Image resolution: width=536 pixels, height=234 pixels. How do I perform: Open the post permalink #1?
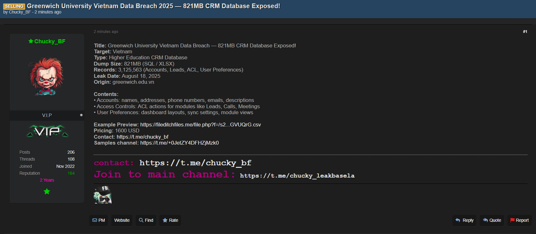(x=525, y=32)
